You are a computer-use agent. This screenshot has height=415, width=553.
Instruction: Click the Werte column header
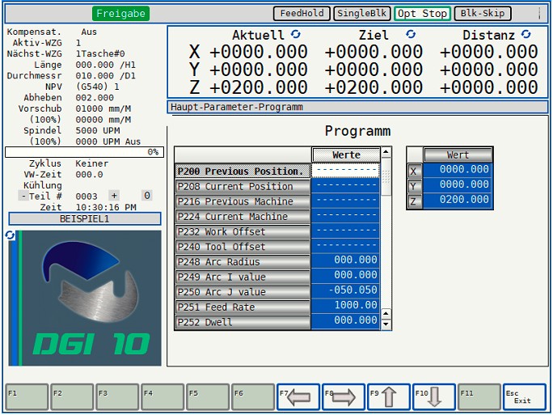[x=346, y=155]
